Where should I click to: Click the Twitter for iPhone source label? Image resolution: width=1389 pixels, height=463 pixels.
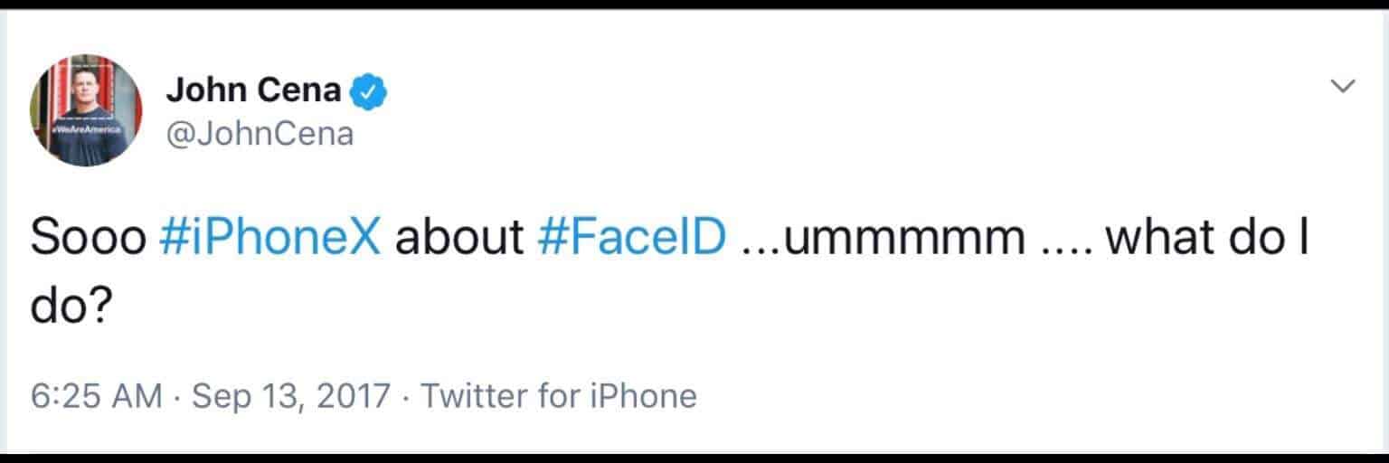[x=559, y=396]
